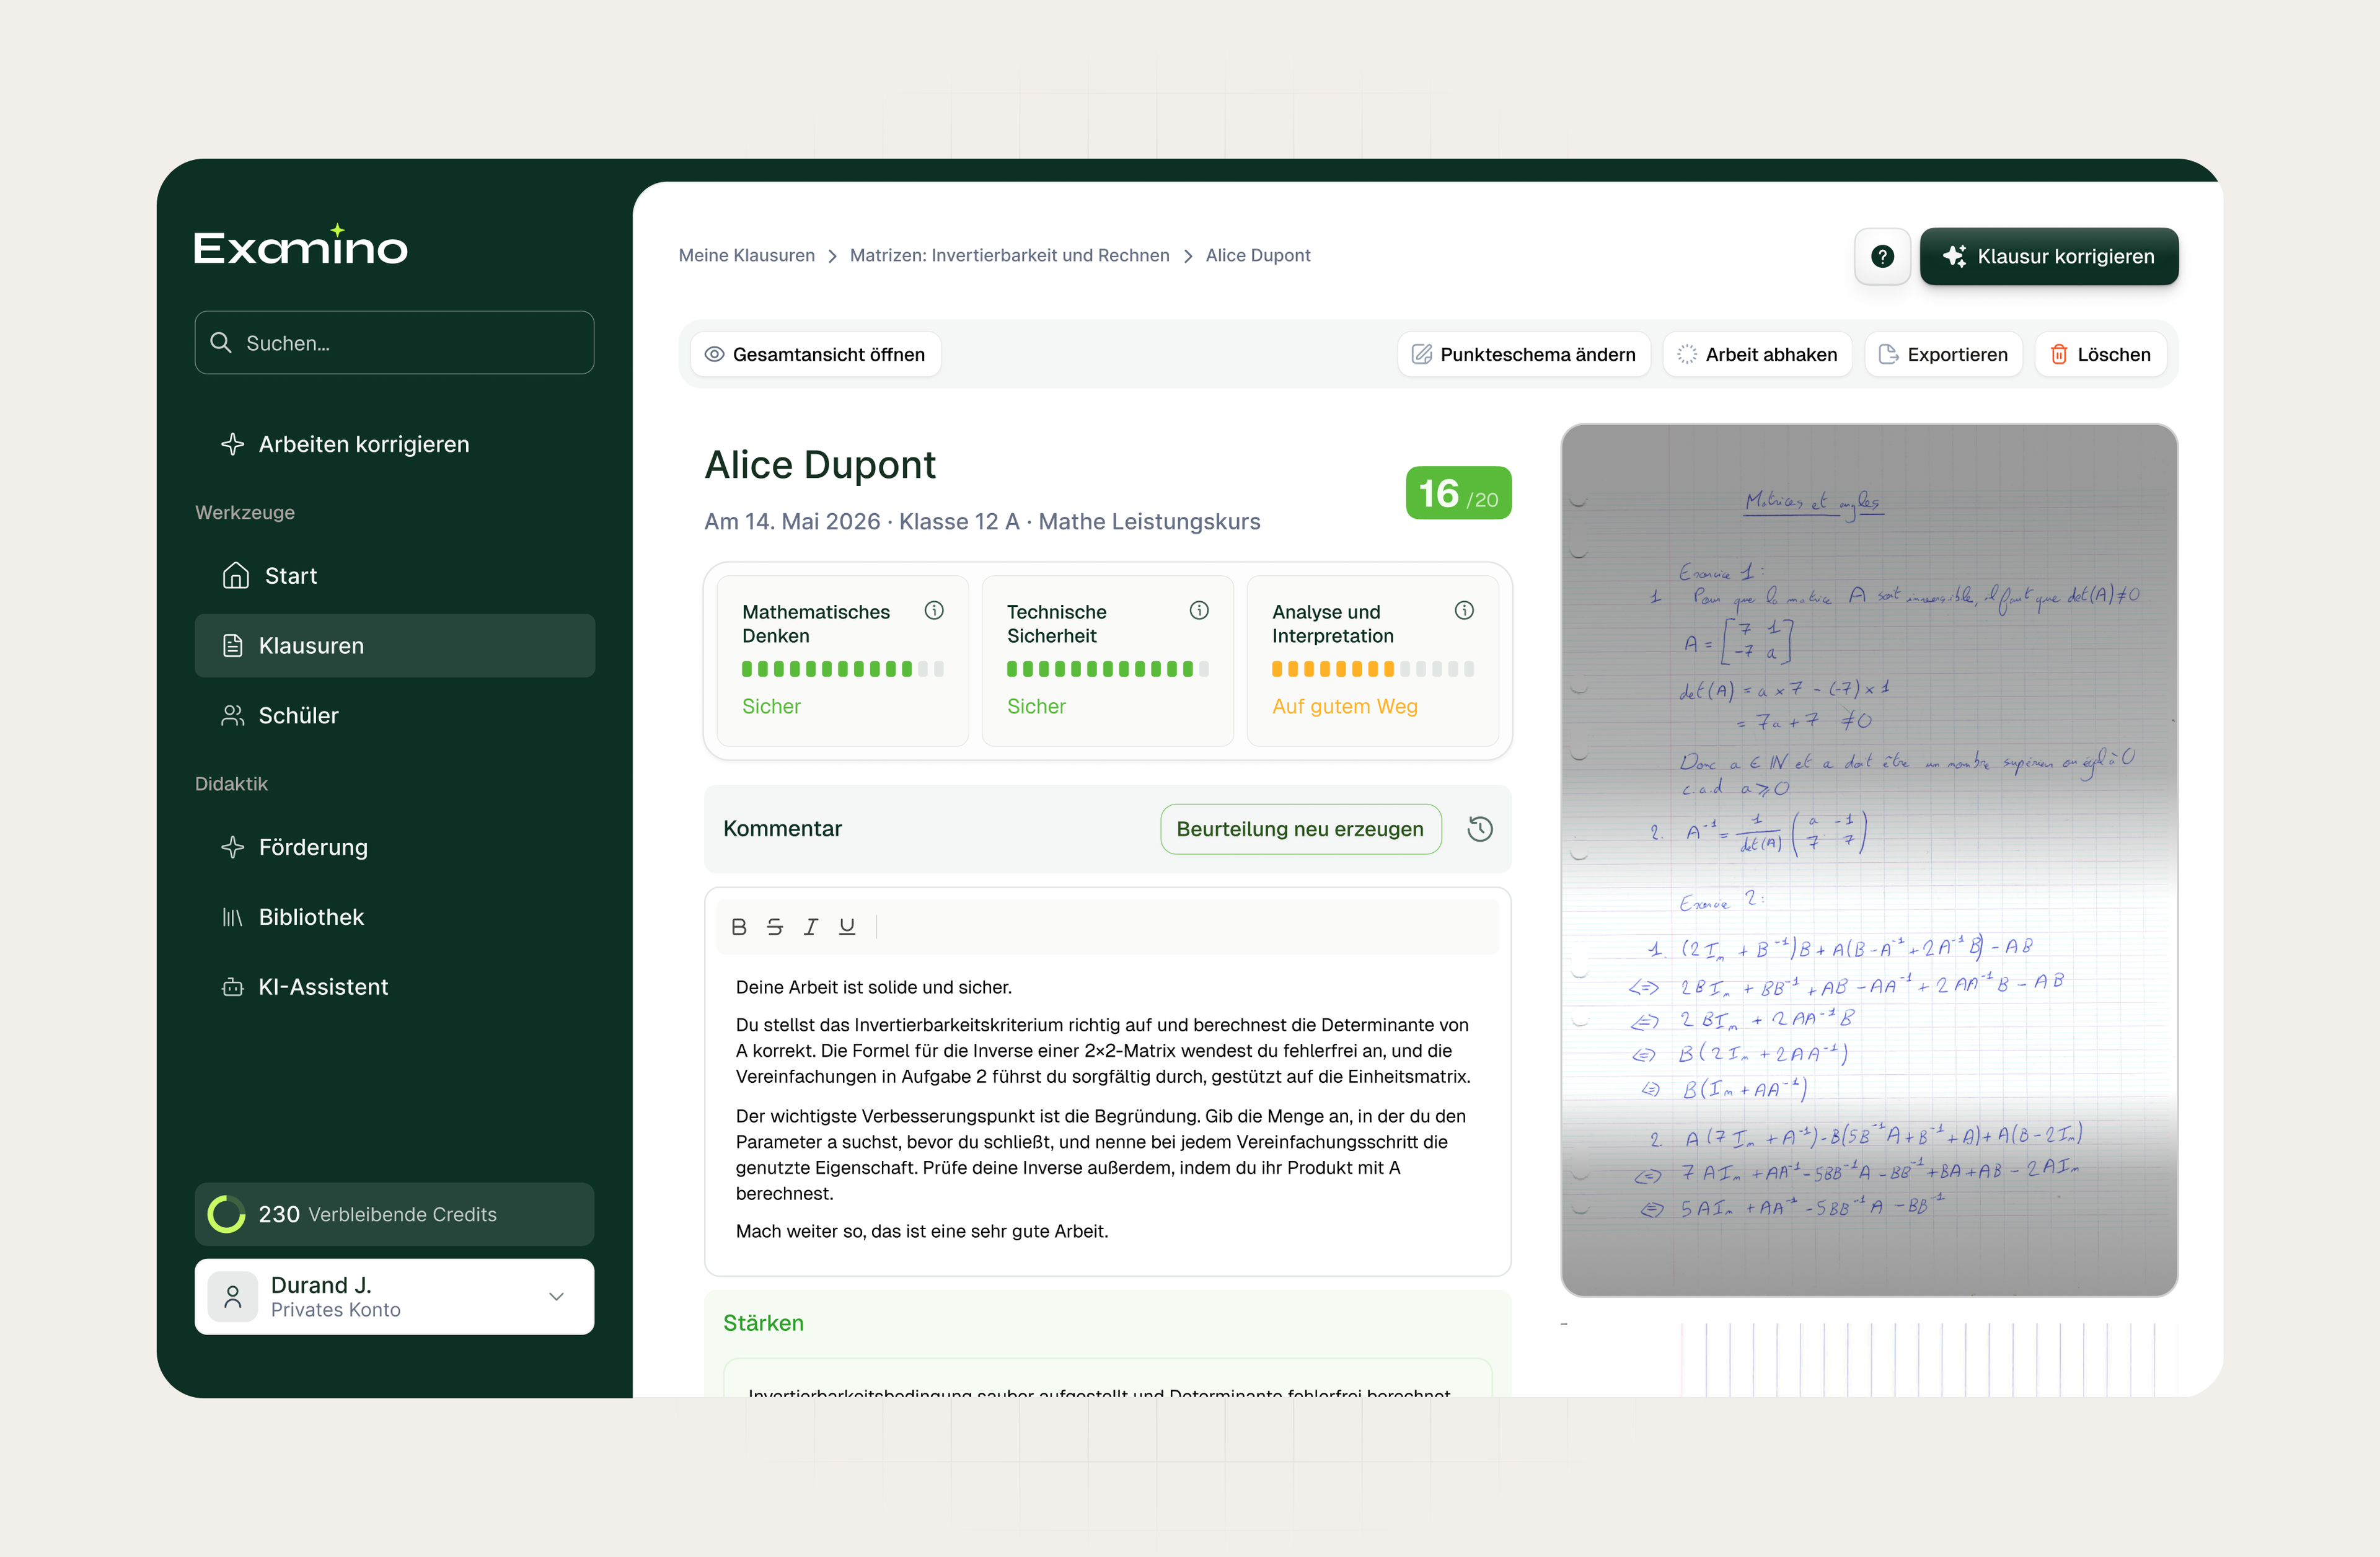This screenshot has height=1557, width=2380.
Task: Click the Schüler people icon
Action: [233, 716]
